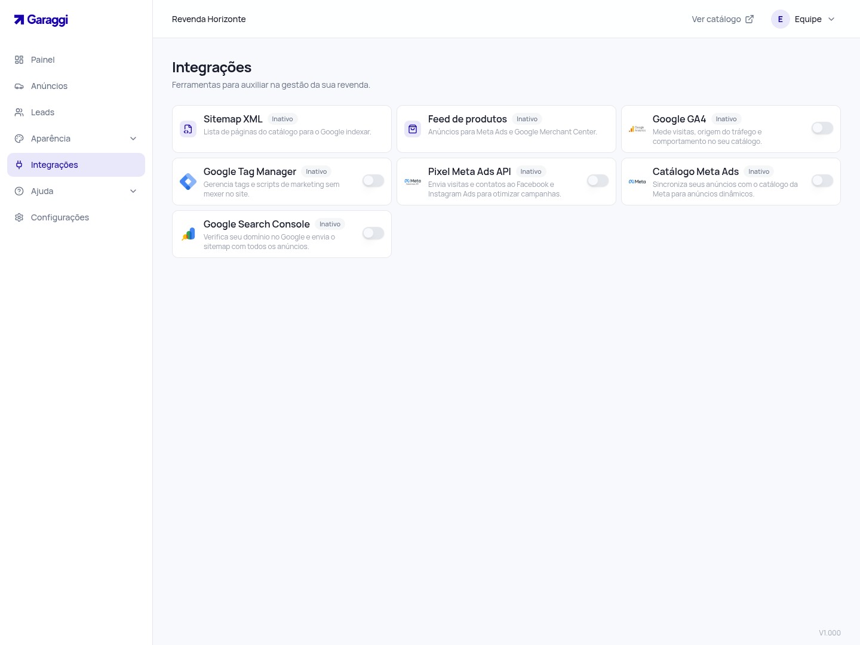Open Configurações from the sidebar
The height and width of the screenshot is (645, 860).
click(76, 217)
